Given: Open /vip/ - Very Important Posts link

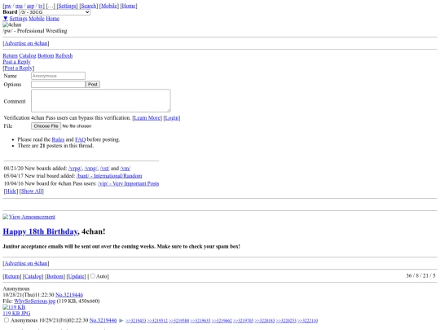Looking at the screenshot, I should tap(129, 183).
